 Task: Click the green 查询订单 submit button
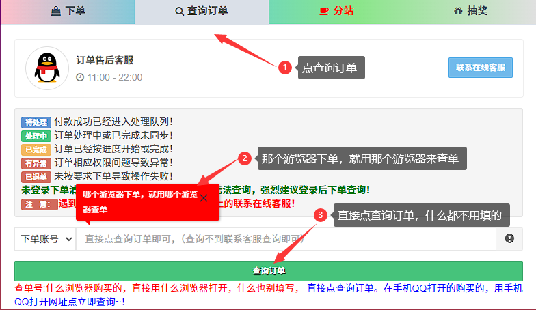(268, 270)
